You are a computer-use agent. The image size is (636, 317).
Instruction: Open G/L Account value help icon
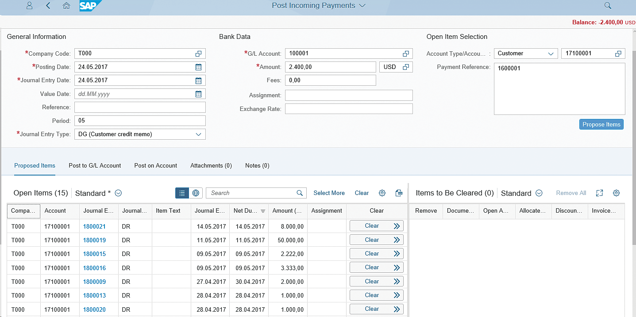405,53
